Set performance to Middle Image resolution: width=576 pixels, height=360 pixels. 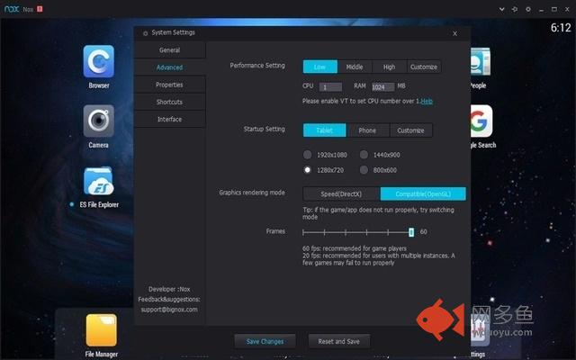point(355,67)
